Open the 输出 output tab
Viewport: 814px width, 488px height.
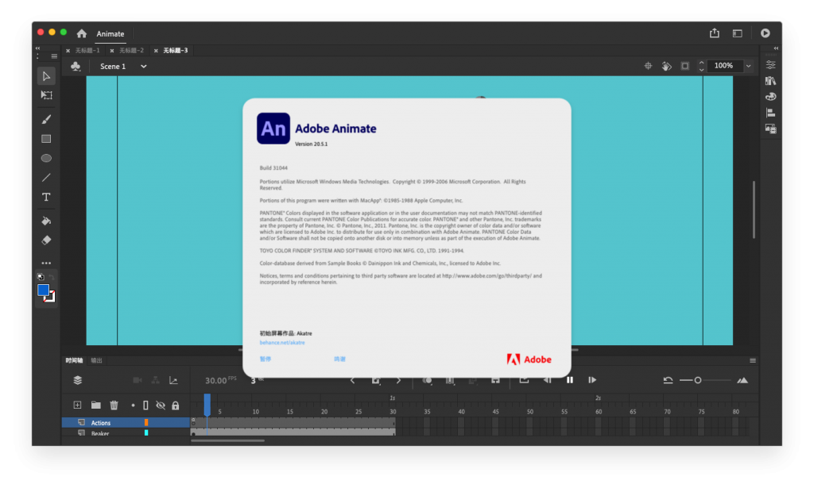(96, 360)
